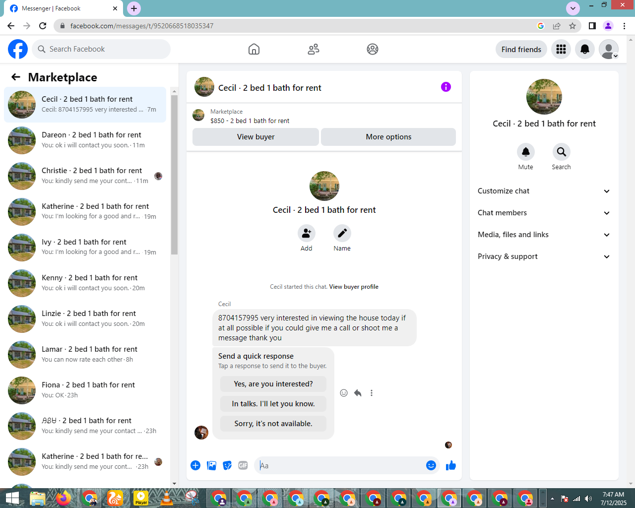Screen dimensions: 635x508
Task: Click the Find friends button
Action: [521, 49]
